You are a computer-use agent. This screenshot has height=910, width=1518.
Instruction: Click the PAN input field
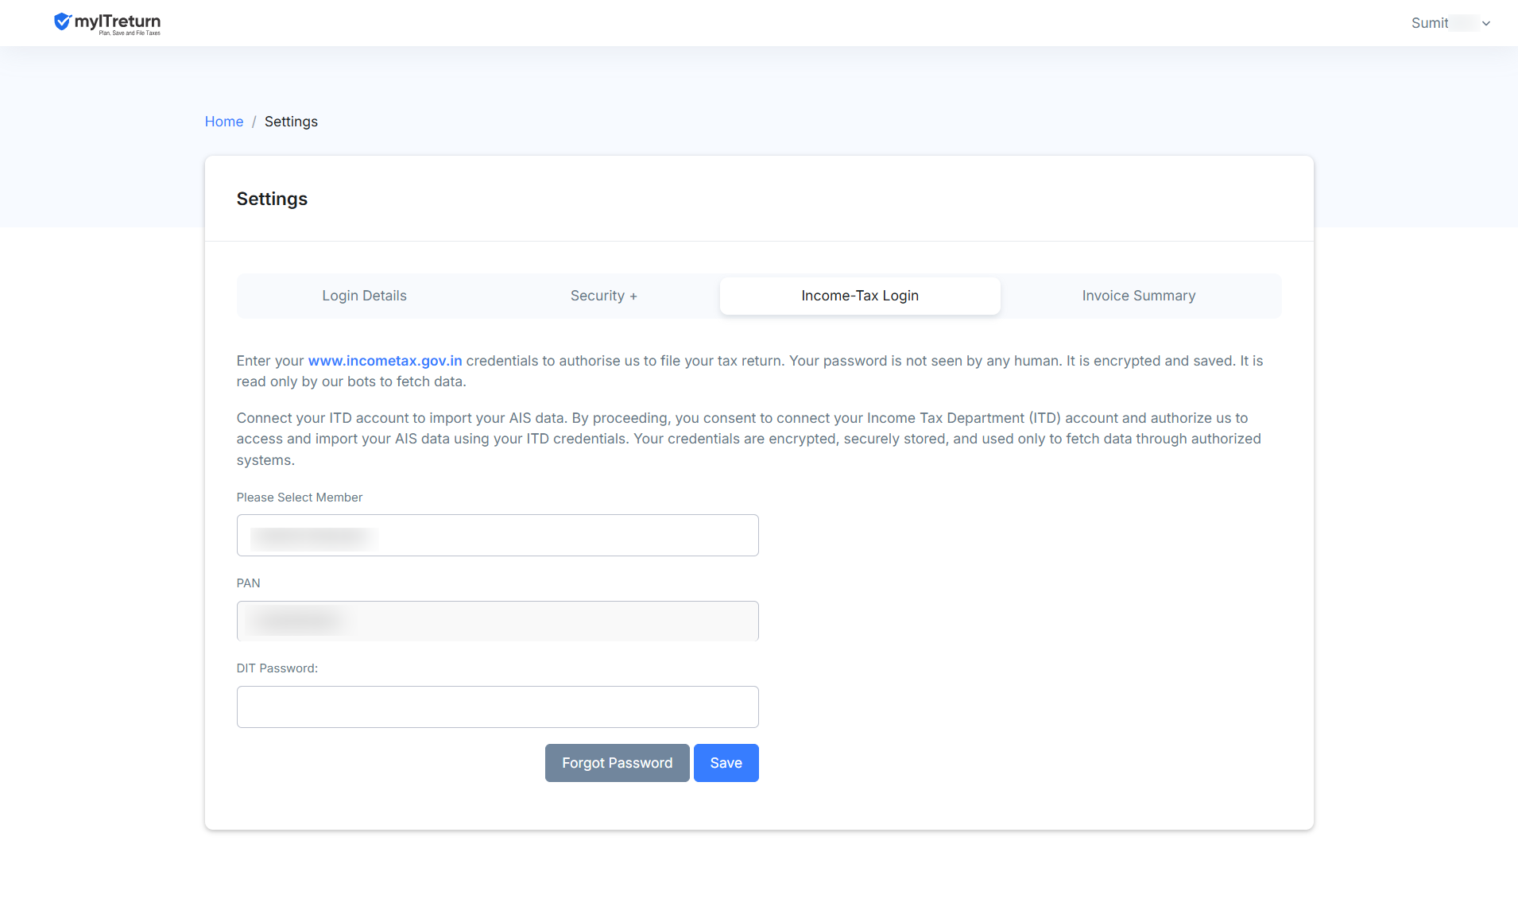(498, 621)
